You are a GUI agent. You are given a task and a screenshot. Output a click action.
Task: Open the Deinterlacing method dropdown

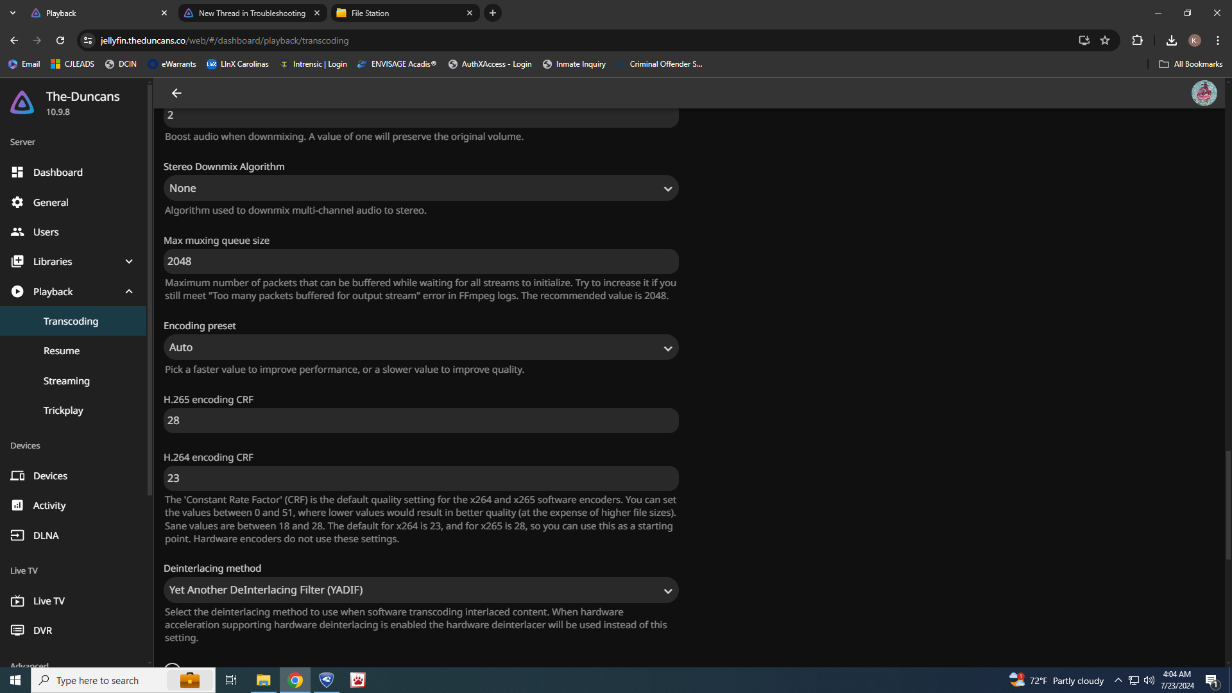(x=420, y=590)
